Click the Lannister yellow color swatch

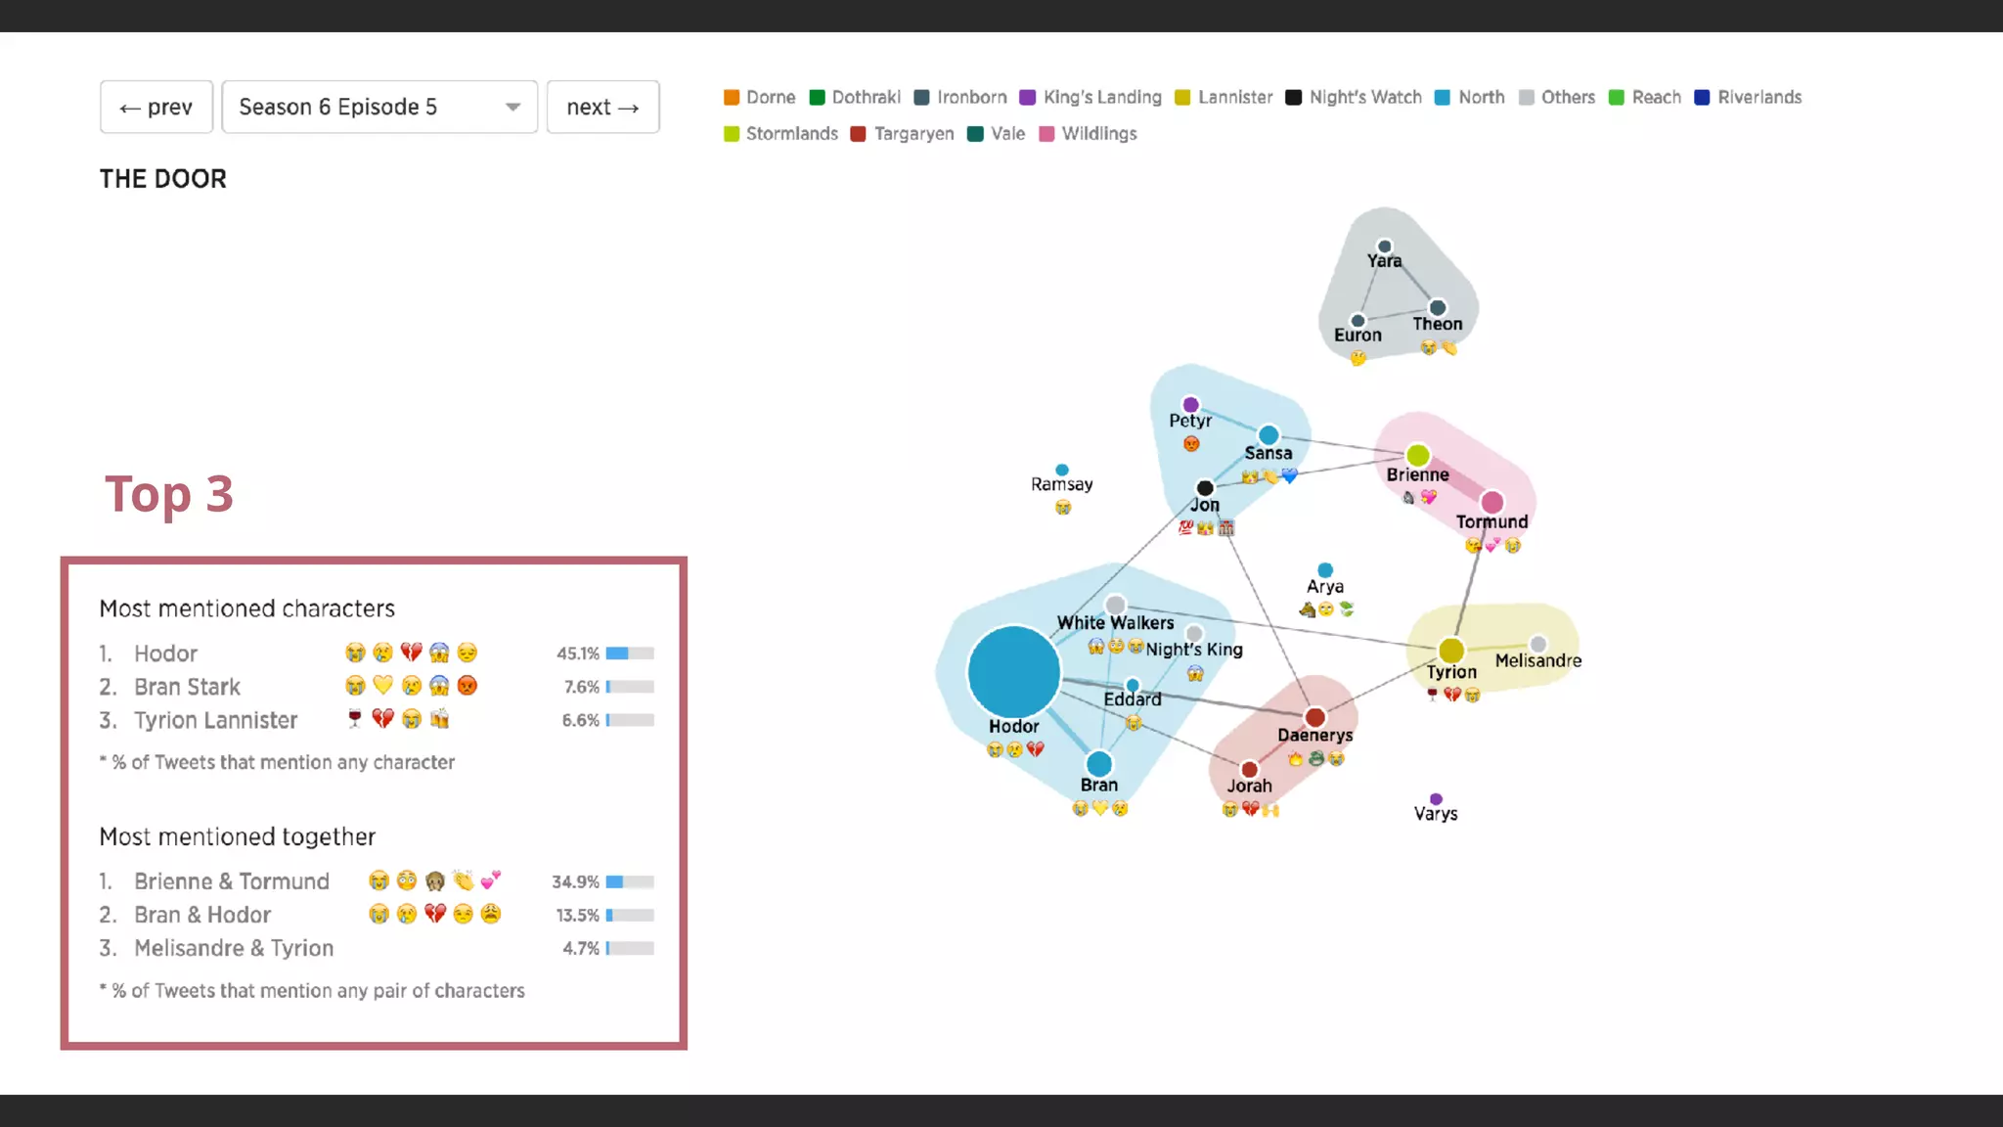click(x=1182, y=97)
